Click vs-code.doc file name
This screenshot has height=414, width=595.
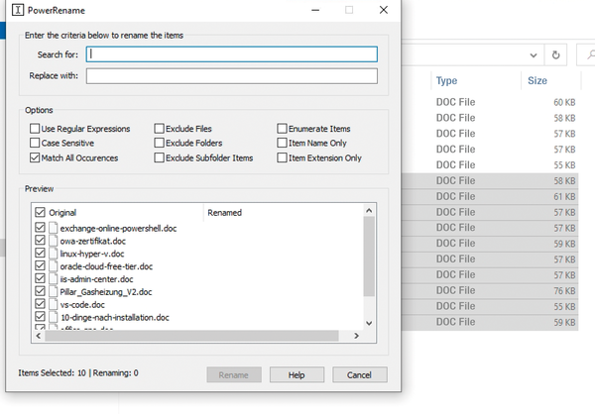point(82,305)
